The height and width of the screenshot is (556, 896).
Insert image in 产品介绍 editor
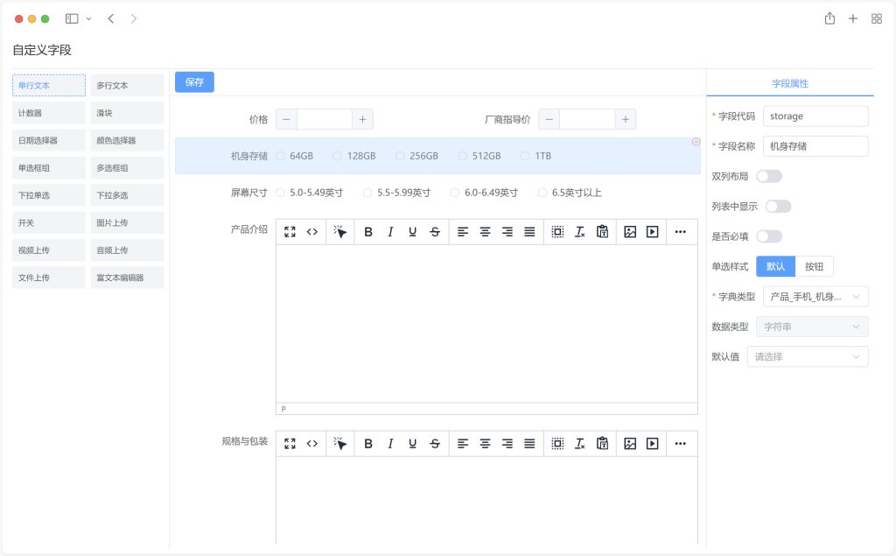pyautogui.click(x=630, y=232)
